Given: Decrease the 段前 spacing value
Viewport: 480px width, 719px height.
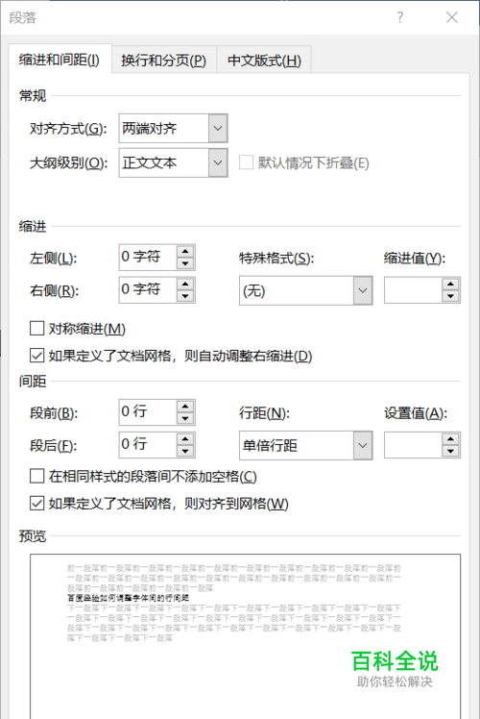Looking at the screenshot, I should click(x=185, y=418).
